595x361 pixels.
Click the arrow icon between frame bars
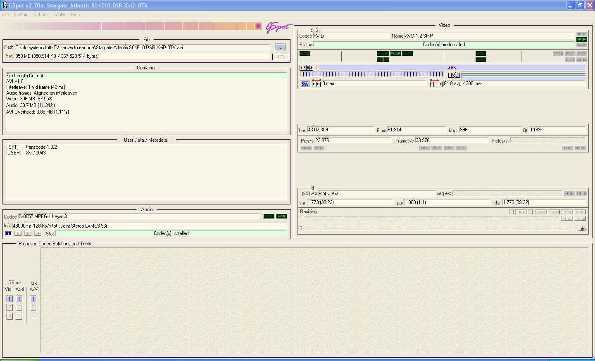coord(454,75)
